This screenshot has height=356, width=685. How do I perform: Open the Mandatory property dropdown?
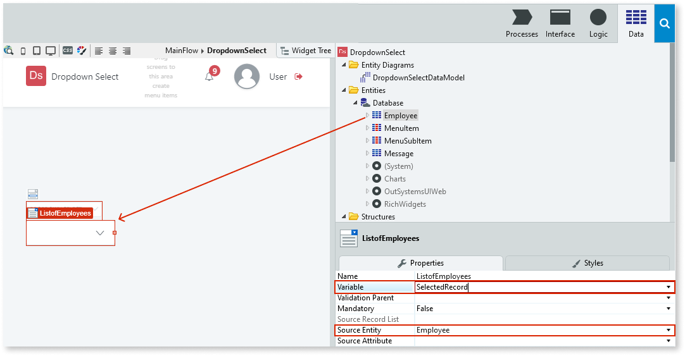[x=668, y=309]
